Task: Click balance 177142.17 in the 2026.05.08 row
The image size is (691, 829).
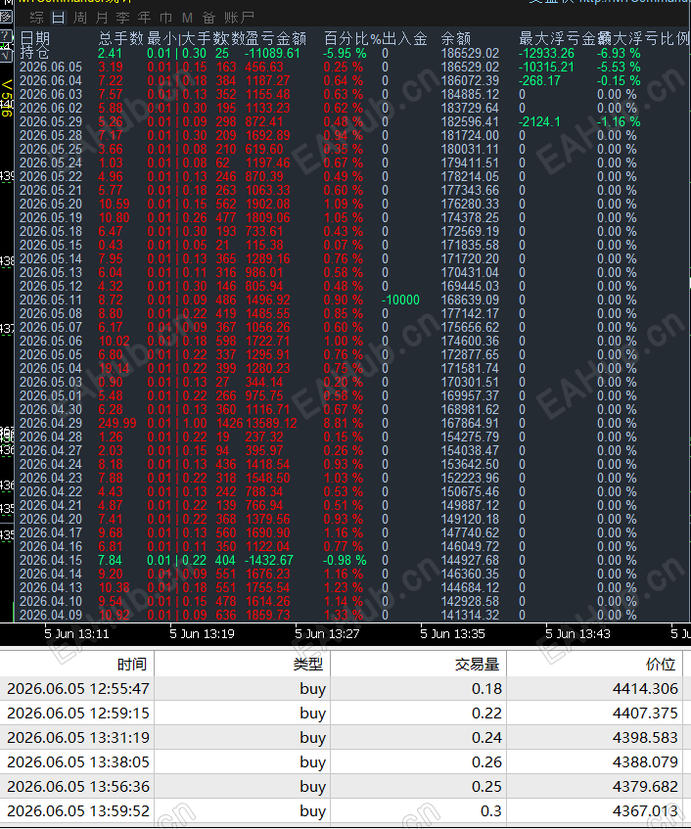Action: tap(470, 314)
